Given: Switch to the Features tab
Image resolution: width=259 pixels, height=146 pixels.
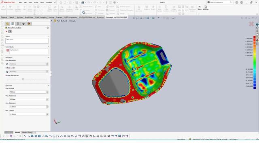Looking at the screenshot, I should point(4,17).
